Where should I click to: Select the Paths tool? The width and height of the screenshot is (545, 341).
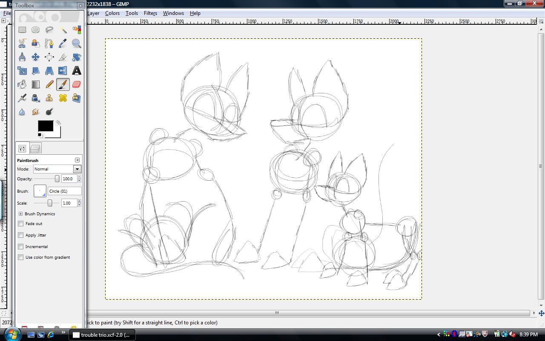[x=49, y=43]
